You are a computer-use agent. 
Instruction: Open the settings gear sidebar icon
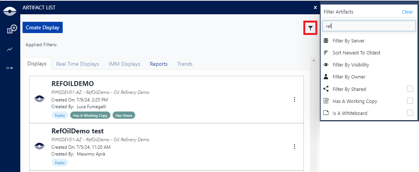pyautogui.click(x=12, y=29)
